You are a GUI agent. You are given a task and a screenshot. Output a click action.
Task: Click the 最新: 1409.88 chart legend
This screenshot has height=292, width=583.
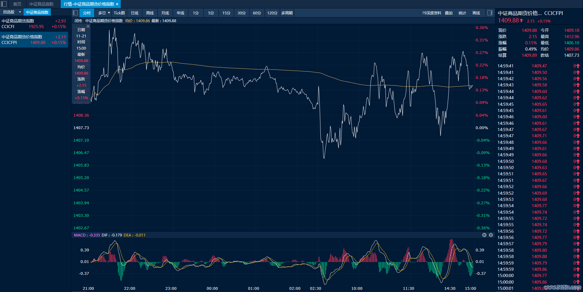pos(164,21)
